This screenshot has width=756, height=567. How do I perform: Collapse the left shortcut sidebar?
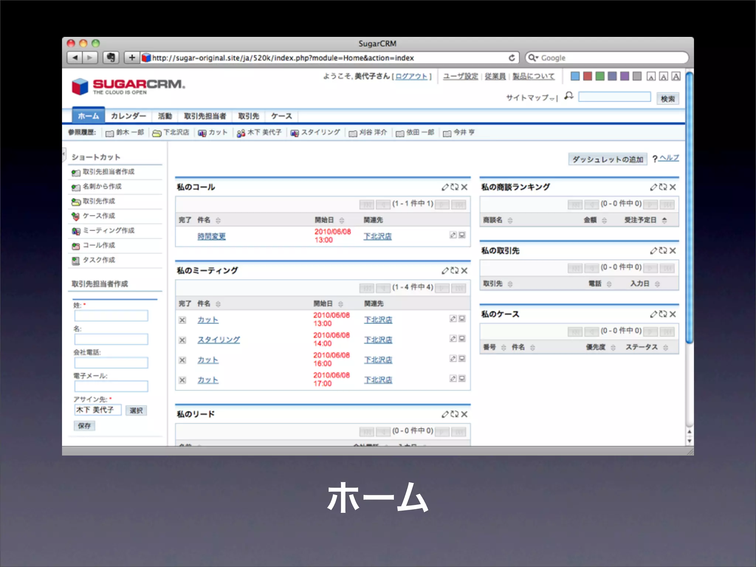point(64,153)
